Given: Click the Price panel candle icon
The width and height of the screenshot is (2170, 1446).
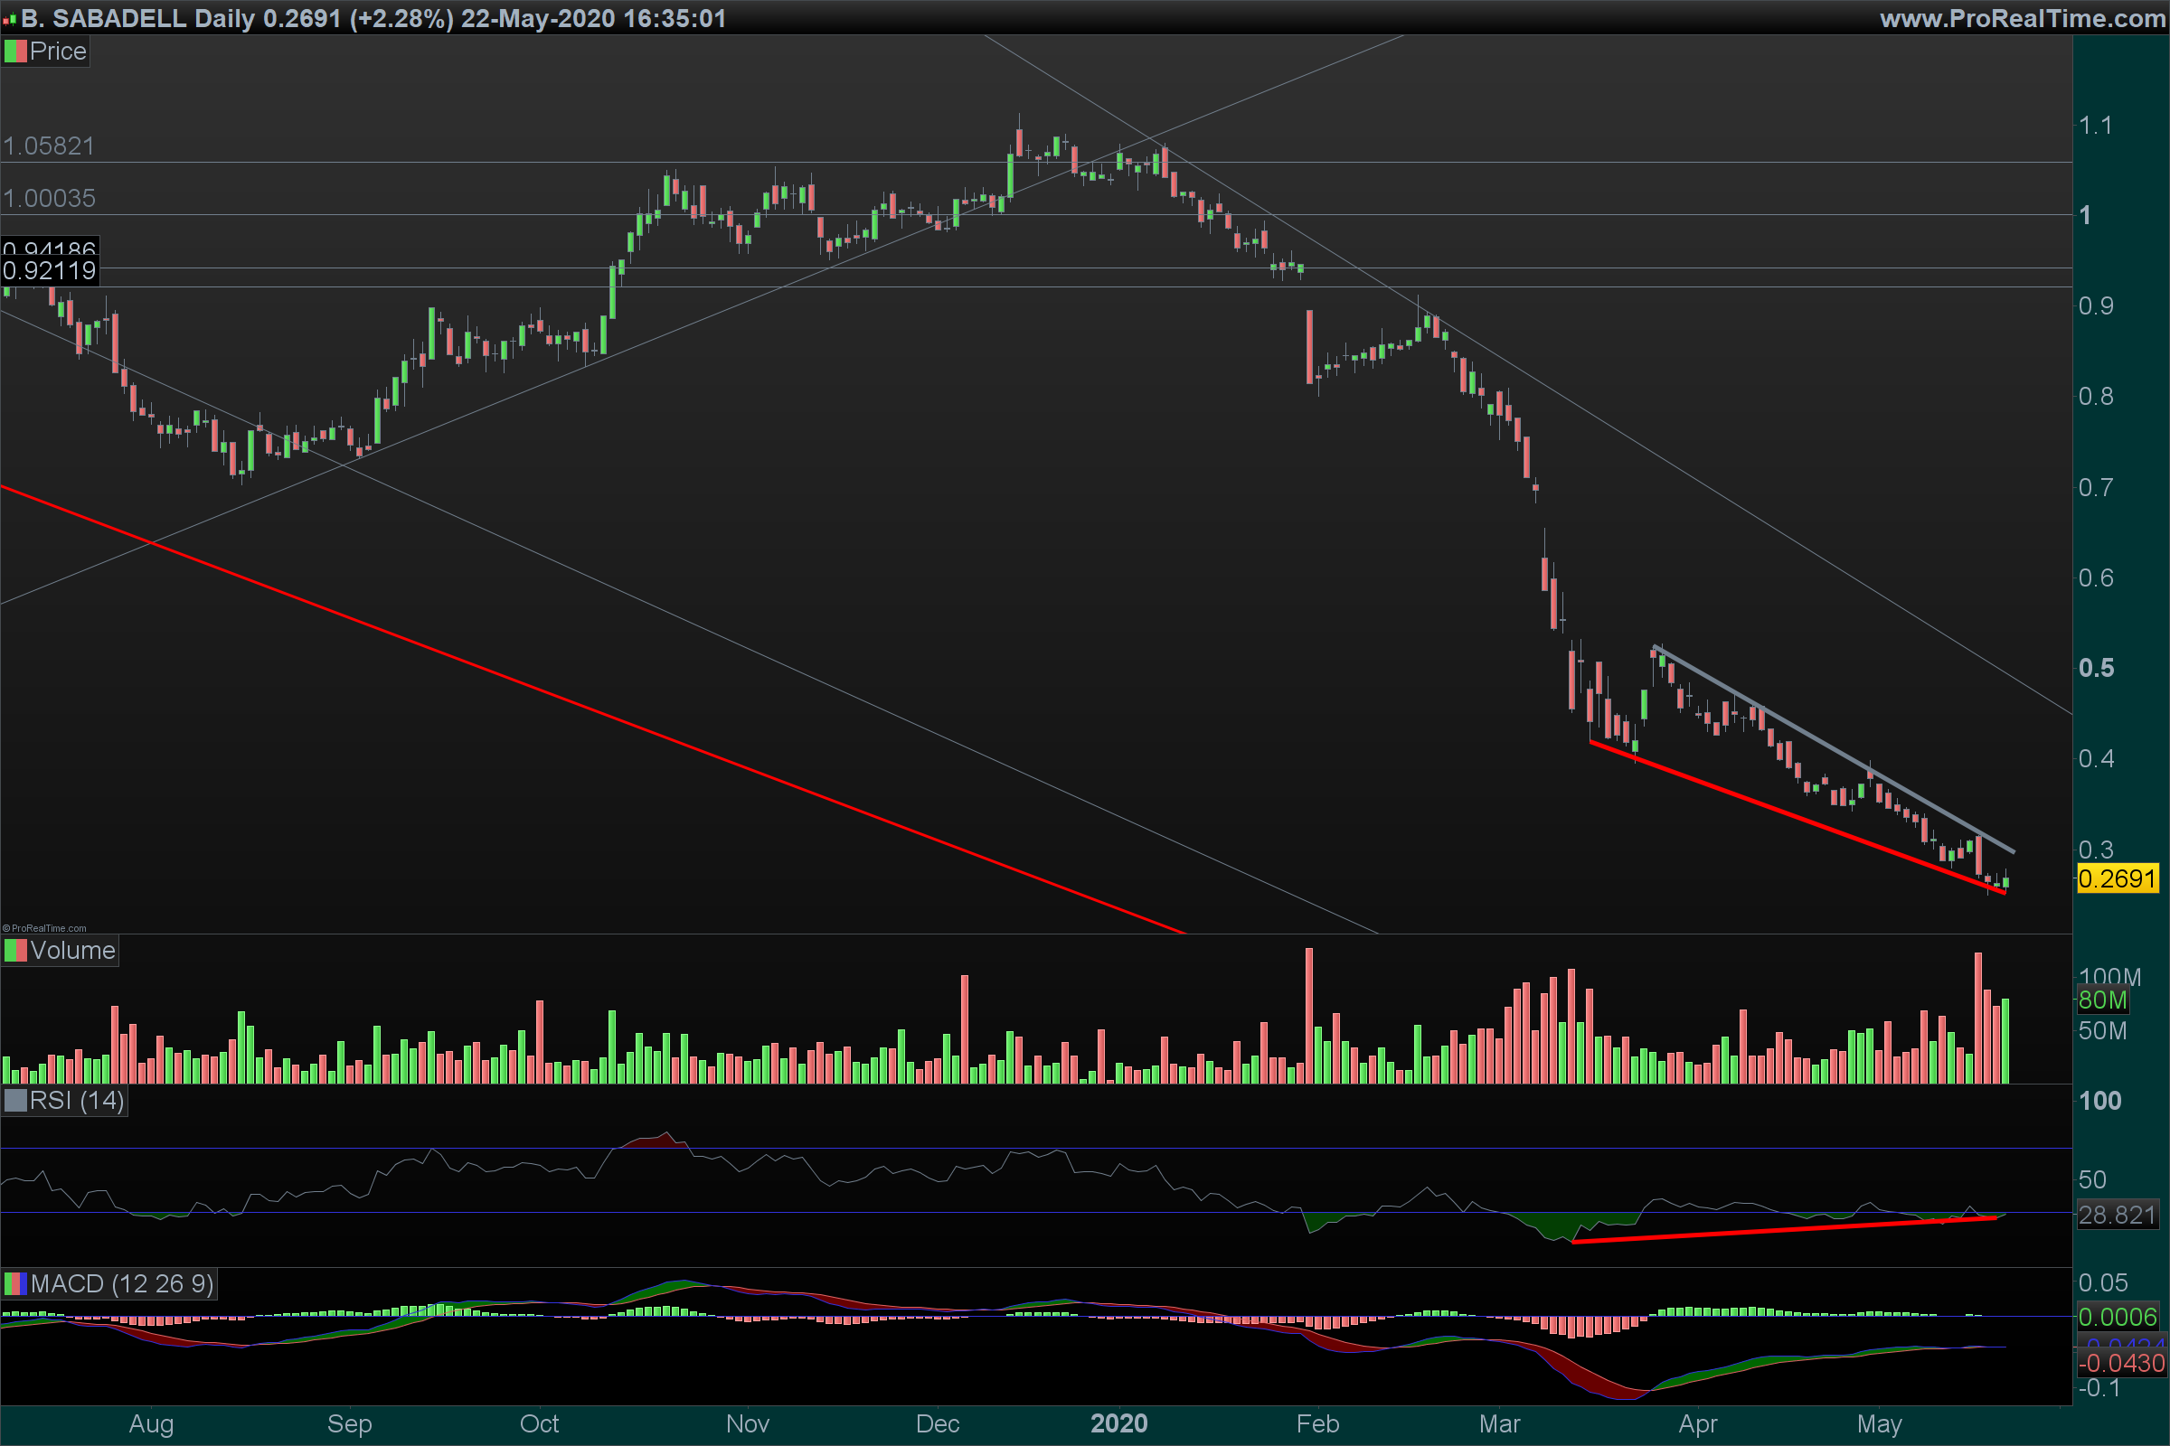Looking at the screenshot, I should [14, 52].
